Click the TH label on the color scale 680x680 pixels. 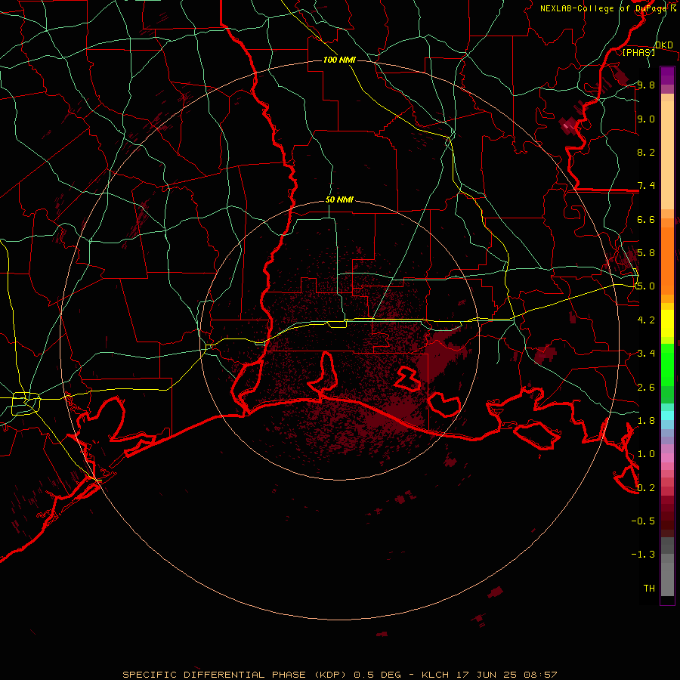649,588
